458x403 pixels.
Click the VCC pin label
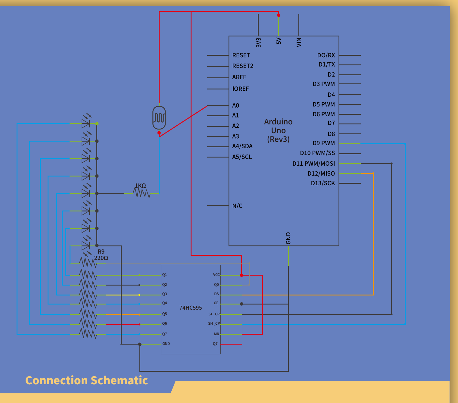[x=216, y=275]
